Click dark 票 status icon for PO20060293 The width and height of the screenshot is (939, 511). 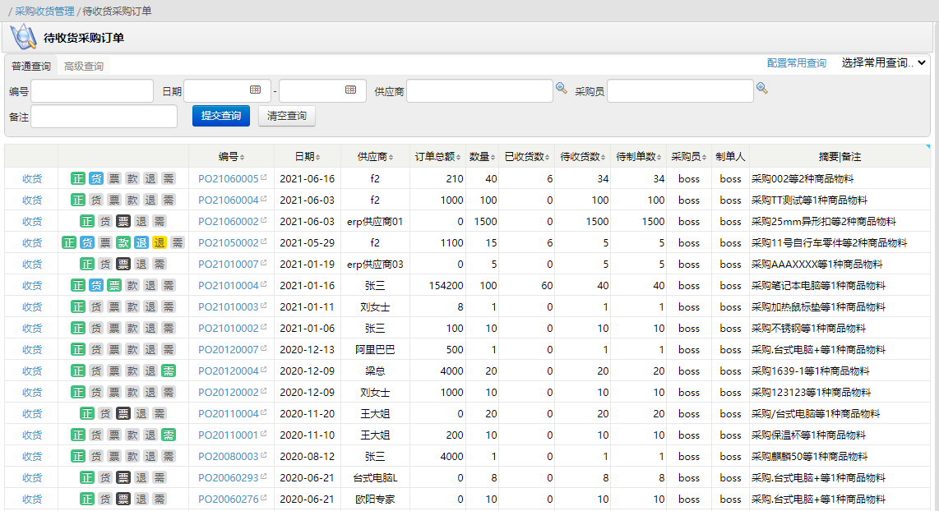click(123, 477)
